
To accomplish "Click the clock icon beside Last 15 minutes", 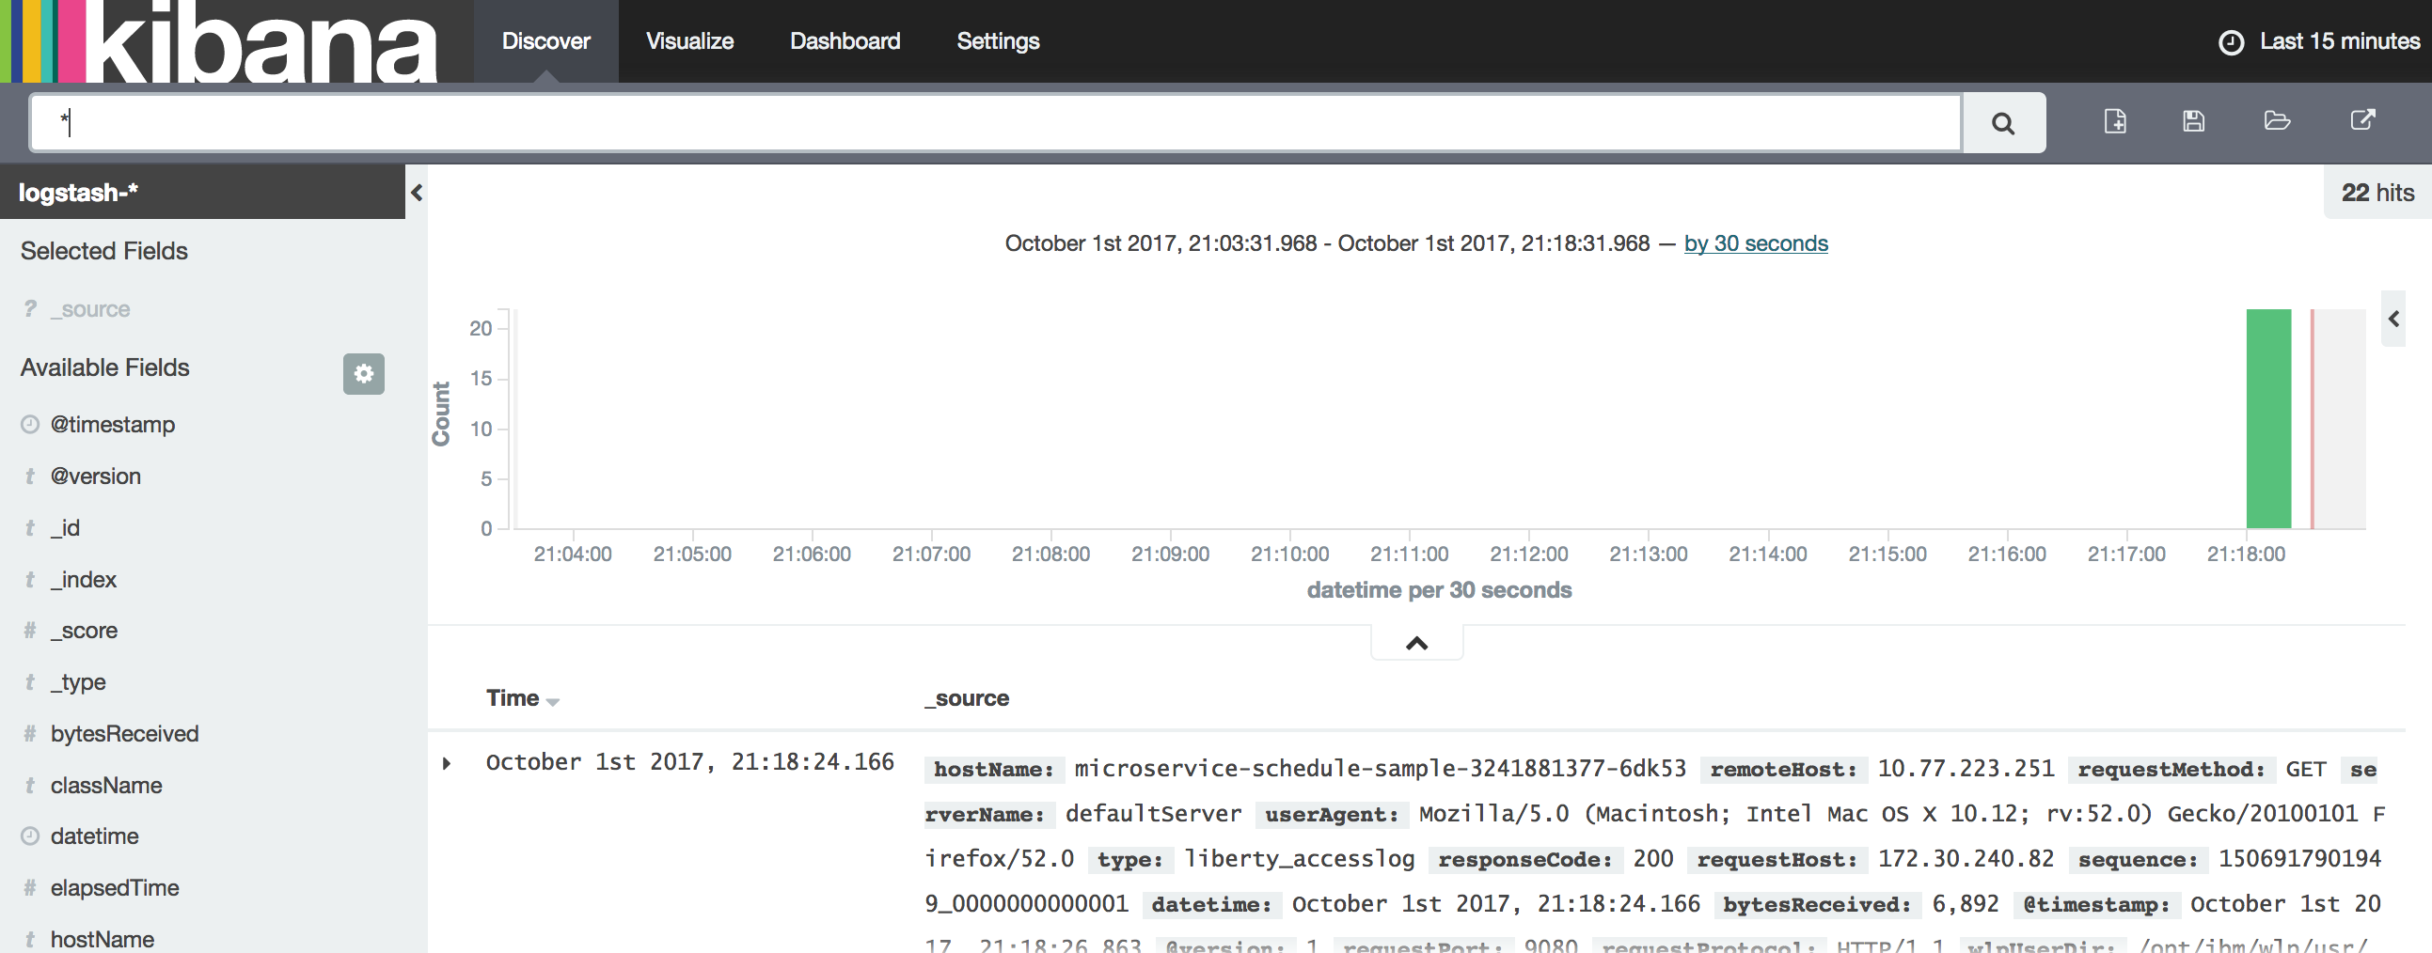I will pos(2231,42).
